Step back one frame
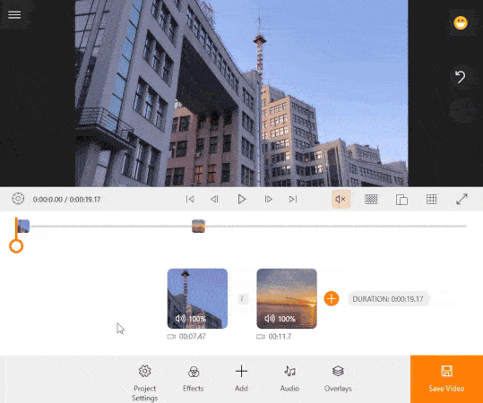This screenshot has height=403, width=483. coord(214,199)
